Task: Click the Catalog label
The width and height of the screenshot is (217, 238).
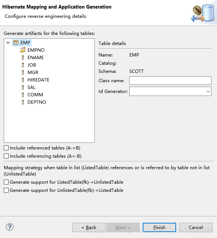Action: click(107, 63)
